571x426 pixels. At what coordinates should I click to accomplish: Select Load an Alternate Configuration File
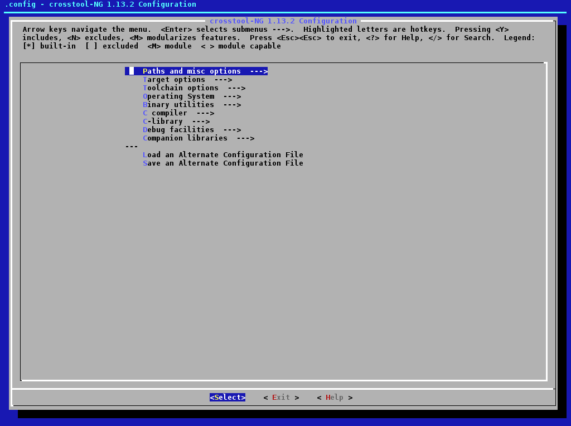click(x=223, y=155)
